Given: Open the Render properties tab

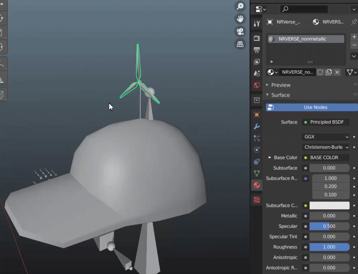Looking at the screenshot, I should tap(257, 38).
